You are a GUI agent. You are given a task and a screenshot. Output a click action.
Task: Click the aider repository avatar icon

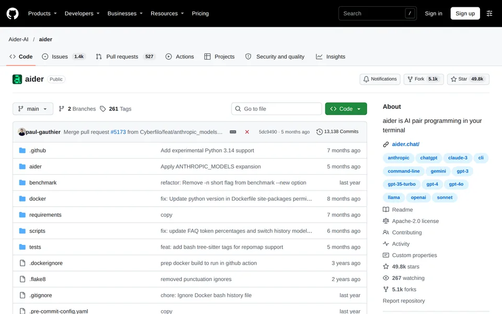pos(17,79)
